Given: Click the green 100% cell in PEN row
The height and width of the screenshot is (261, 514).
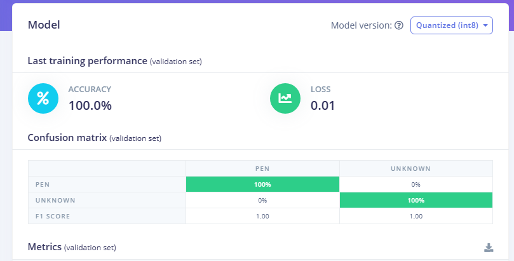Looking at the screenshot, I should click(262, 184).
